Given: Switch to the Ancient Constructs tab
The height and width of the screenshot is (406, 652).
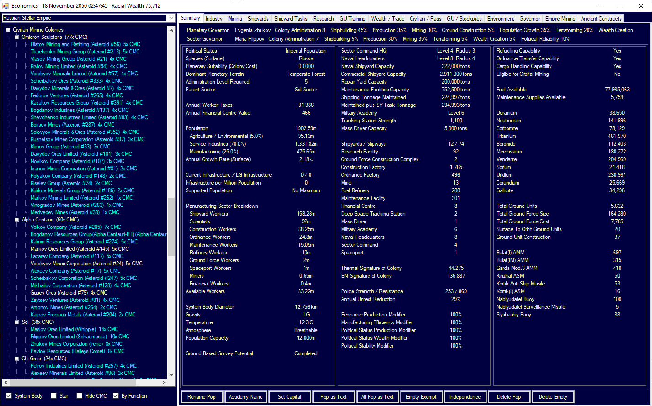Looking at the screenshot, I should click(x=601, y=19).
